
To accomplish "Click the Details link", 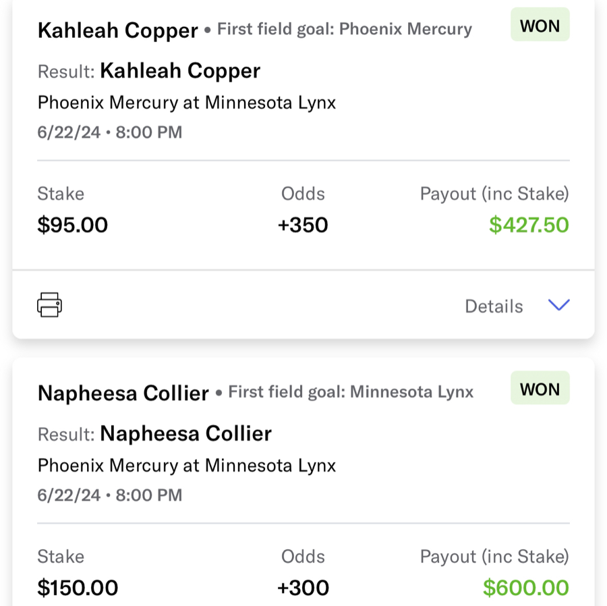I will (494, 306).
